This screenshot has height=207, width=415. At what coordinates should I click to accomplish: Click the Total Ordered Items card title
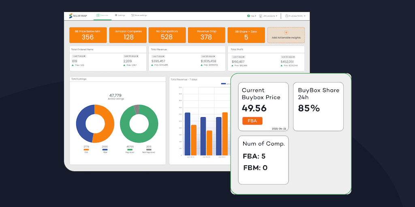tap(82, 49)
